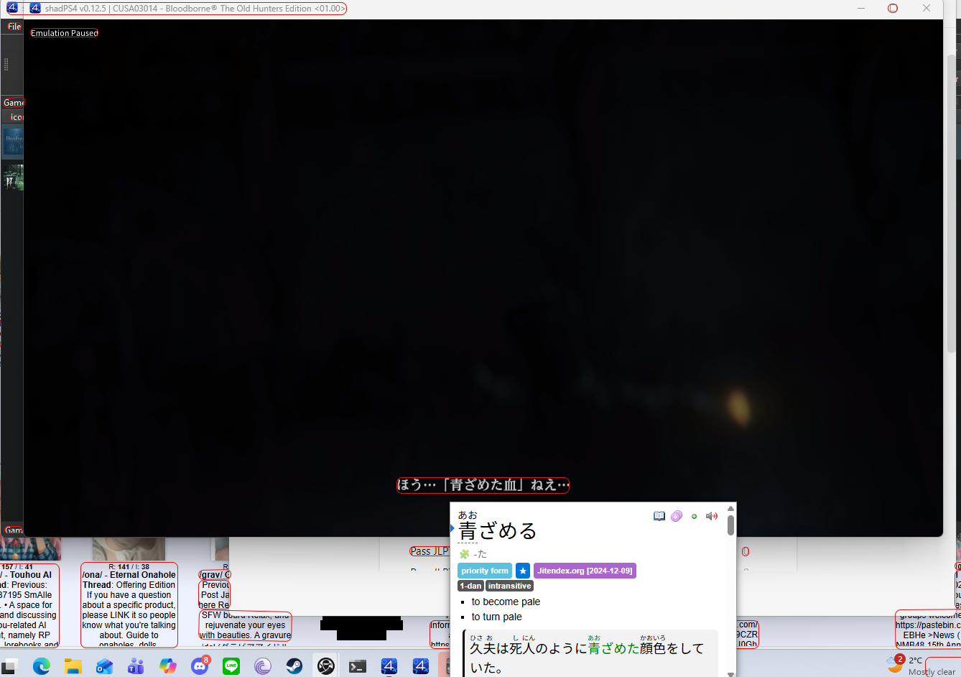Click the puzzle piece inflection icon

coord(464,554)
